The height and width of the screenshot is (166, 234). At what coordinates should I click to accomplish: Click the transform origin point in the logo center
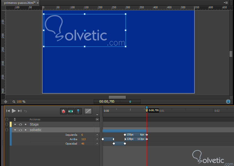(85, 31)
